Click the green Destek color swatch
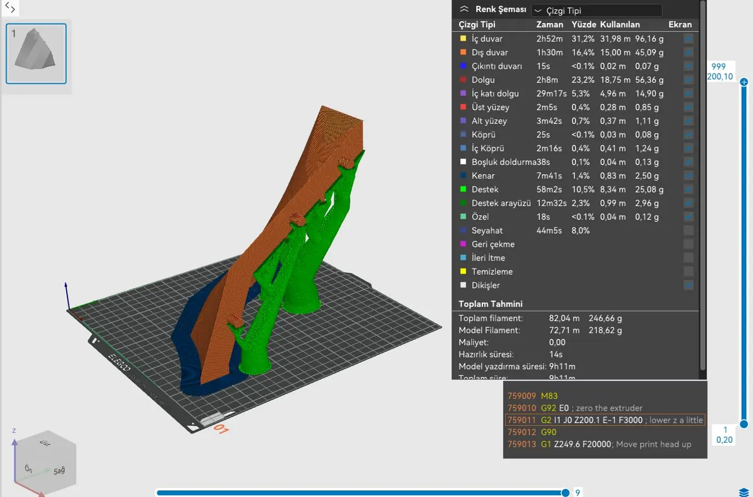This screenshot has width=753, height=497. pos(463,189)
